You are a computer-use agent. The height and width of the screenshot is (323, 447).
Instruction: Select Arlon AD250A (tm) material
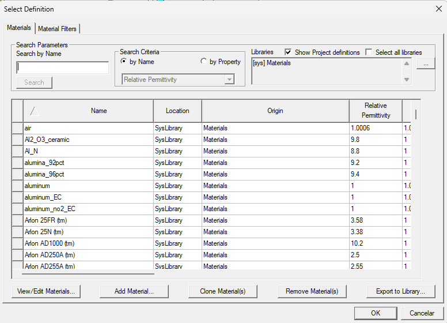click(x=211, y=255)
